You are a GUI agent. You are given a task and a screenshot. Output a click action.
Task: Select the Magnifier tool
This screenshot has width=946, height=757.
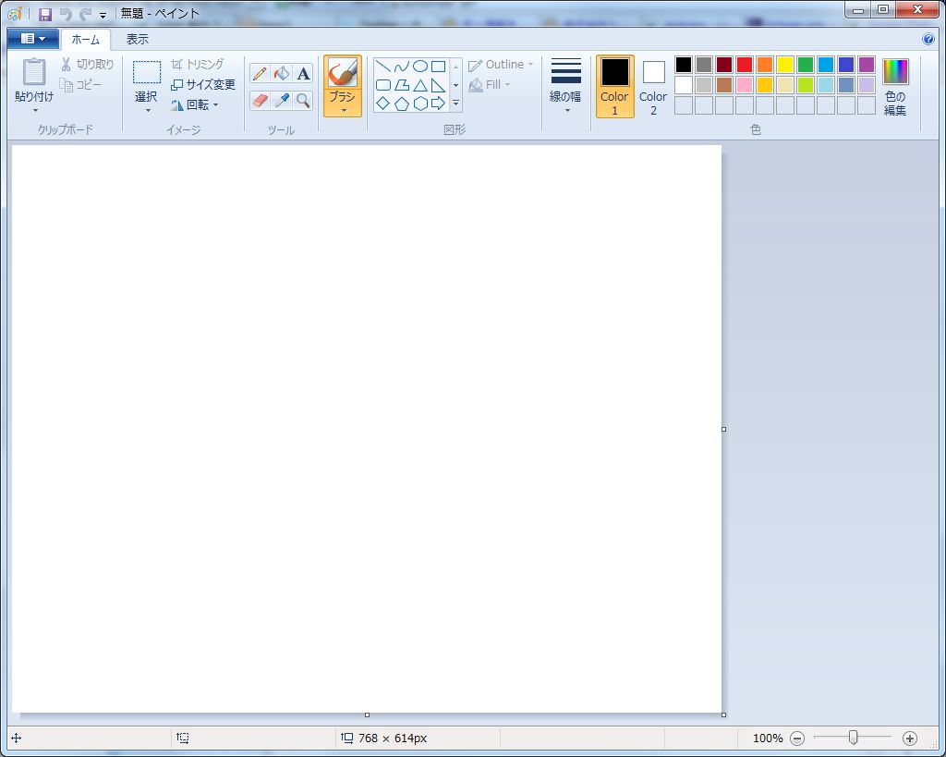click(x=303, y=100)
